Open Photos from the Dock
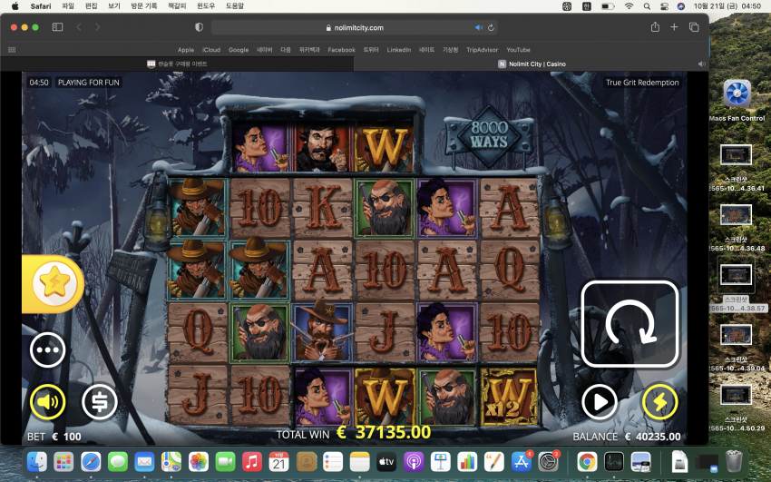This screenshot has width=771, height=482. click(198, 462)
